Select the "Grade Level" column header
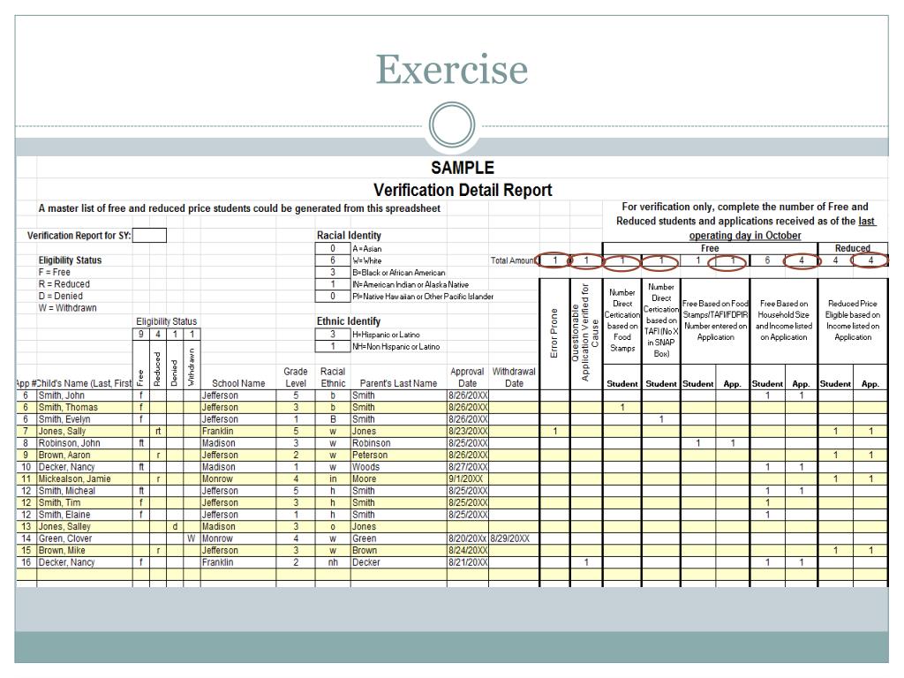 296,378
